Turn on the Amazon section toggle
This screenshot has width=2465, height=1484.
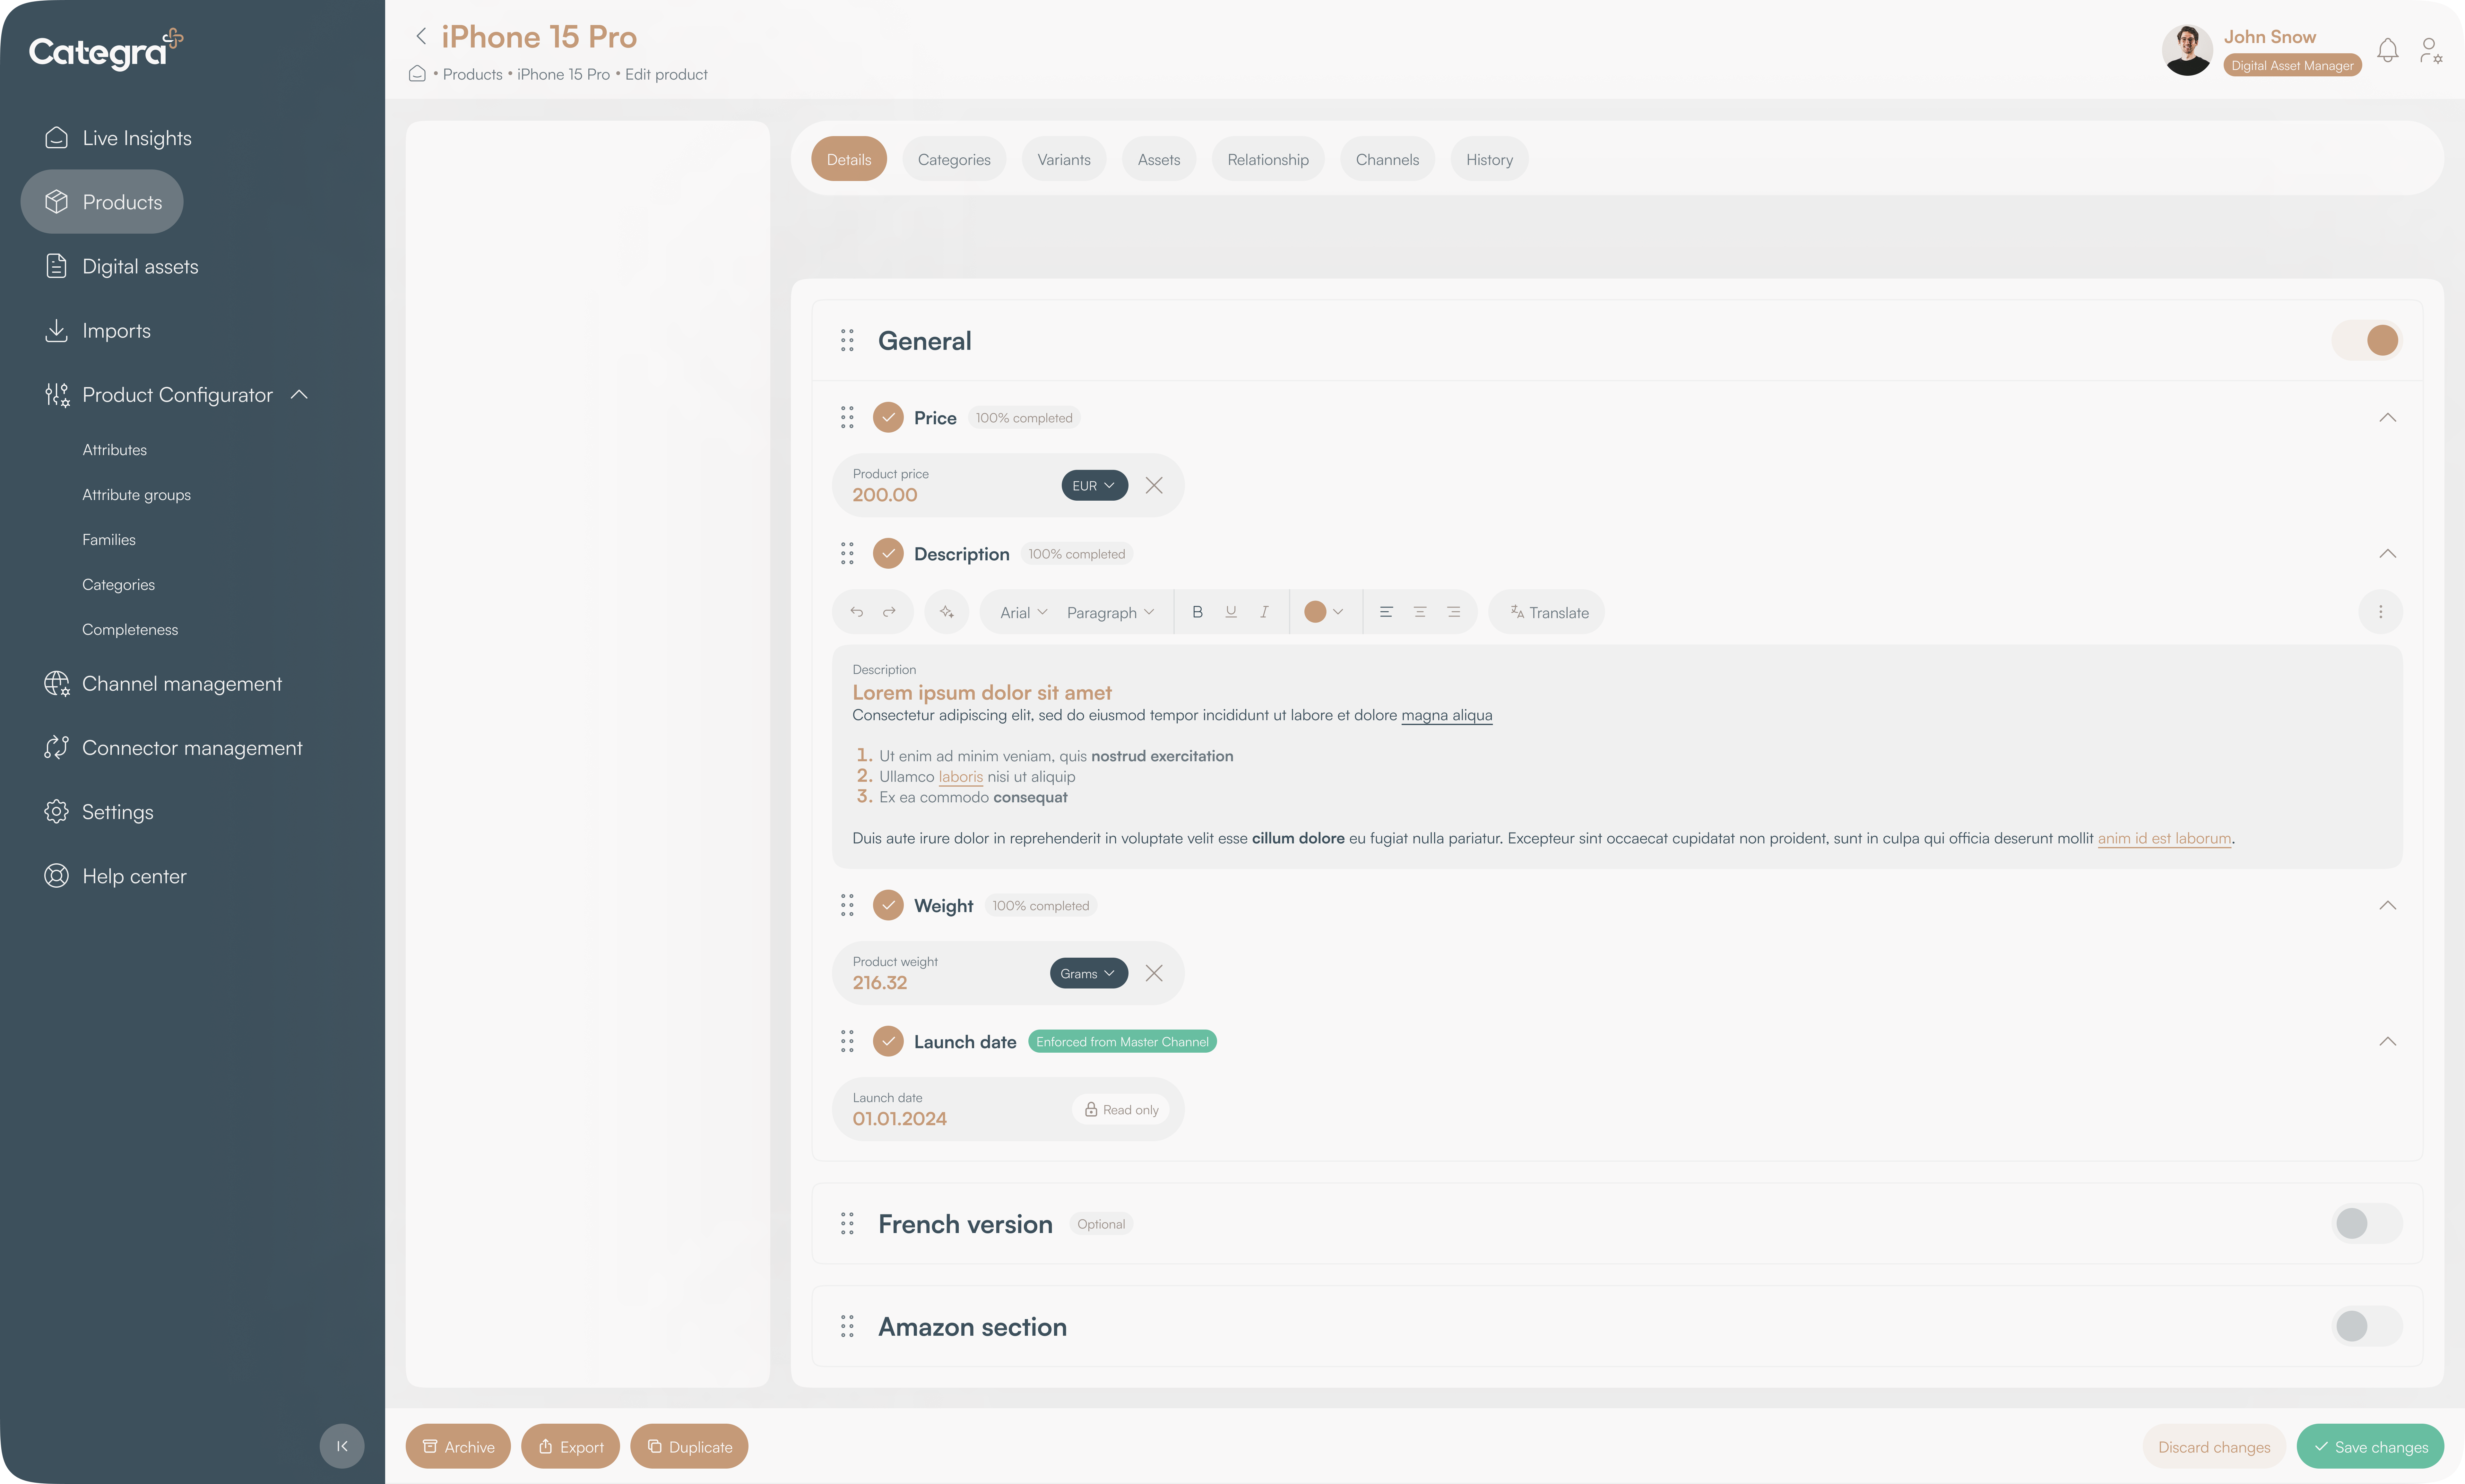[x=2367, y=1326]
